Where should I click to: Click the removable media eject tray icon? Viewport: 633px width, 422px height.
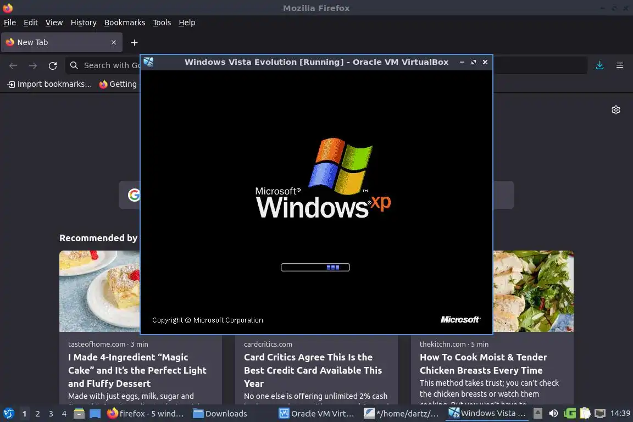pos(538,414)
